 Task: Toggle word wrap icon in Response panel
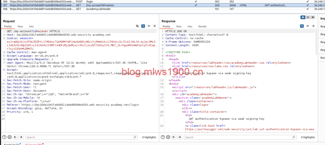(302, 26)
